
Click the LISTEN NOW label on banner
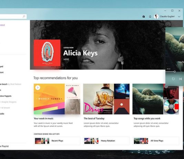pos(69,48)
